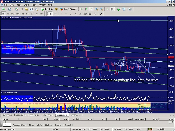Open the View menu

coord(12,5)
